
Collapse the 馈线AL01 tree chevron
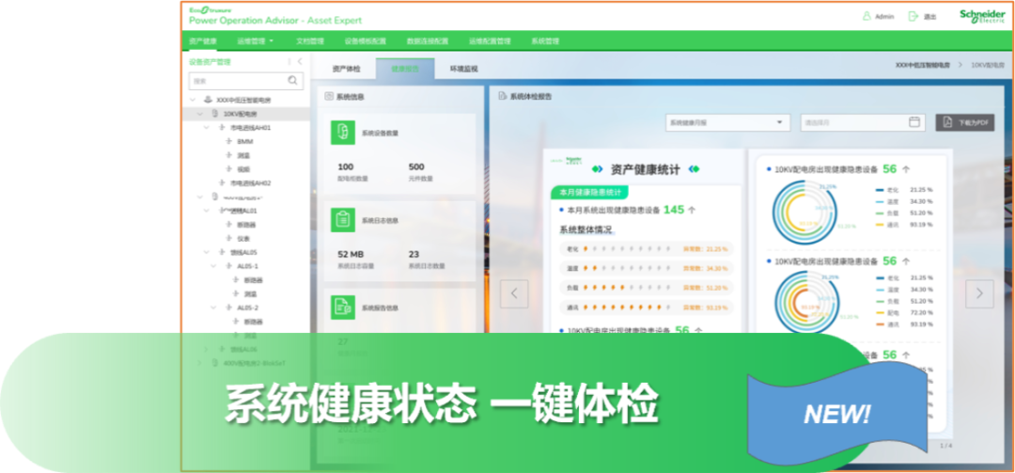207,211
